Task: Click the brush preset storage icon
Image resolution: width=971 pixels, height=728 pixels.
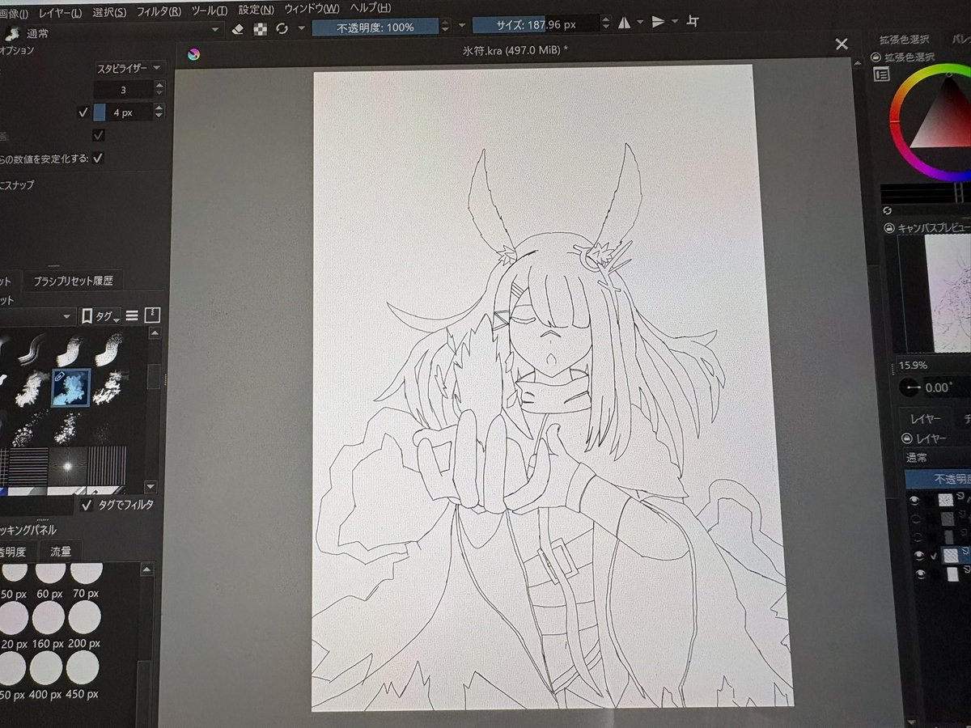Action: pyautogui.click(x=152, y=315)
